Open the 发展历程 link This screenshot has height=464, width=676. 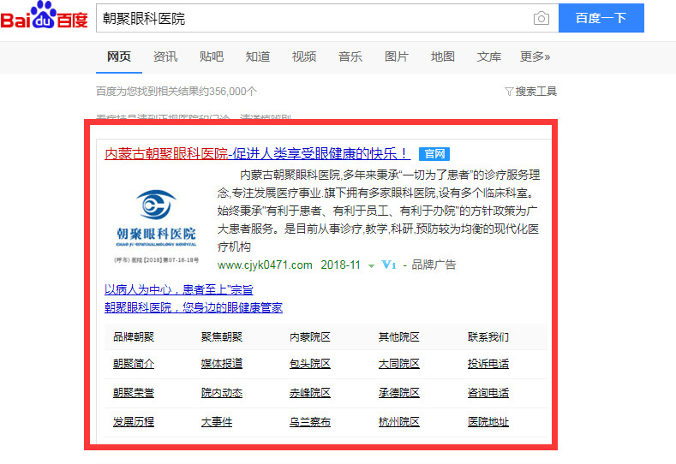[x=134, y=422]
